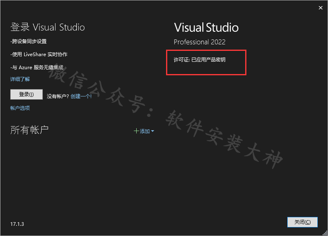Click the 所有帐户 heading
This screenshot has height=236, width=328.
tap(29, 130)
